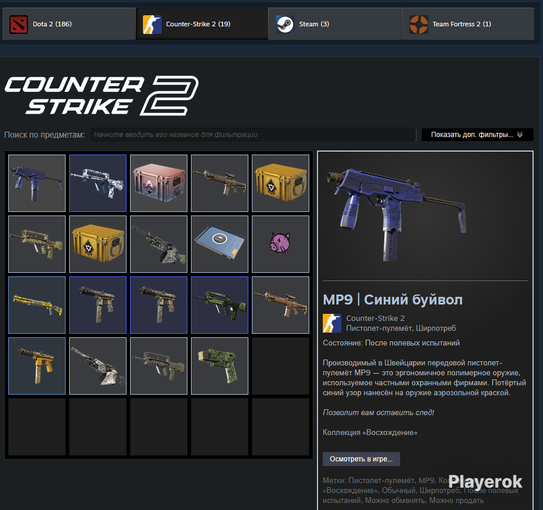Select the pink weapon case item
Image resolution: width=543 pixels, height=510 pixels.
point(159,183)
